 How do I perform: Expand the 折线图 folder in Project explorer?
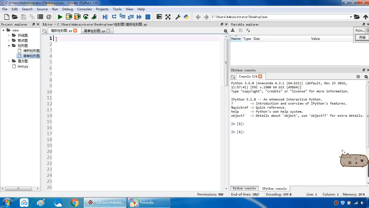[9, 35]
